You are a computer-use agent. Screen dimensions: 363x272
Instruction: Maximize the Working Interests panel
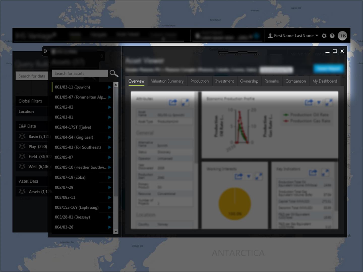pos(259,176)
